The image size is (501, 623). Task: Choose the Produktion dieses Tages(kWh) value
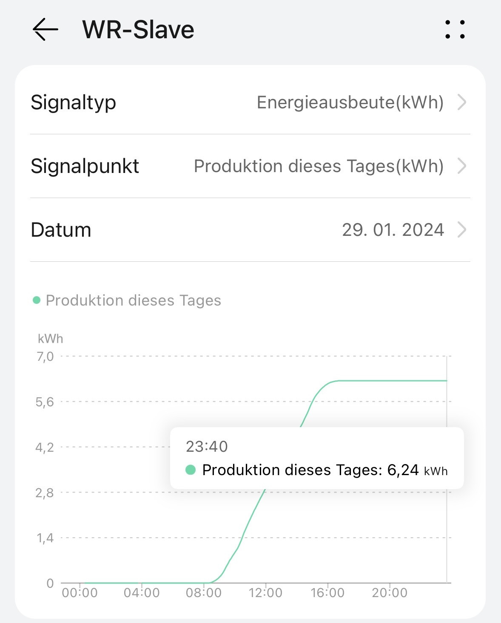click(x=319, y=166)
